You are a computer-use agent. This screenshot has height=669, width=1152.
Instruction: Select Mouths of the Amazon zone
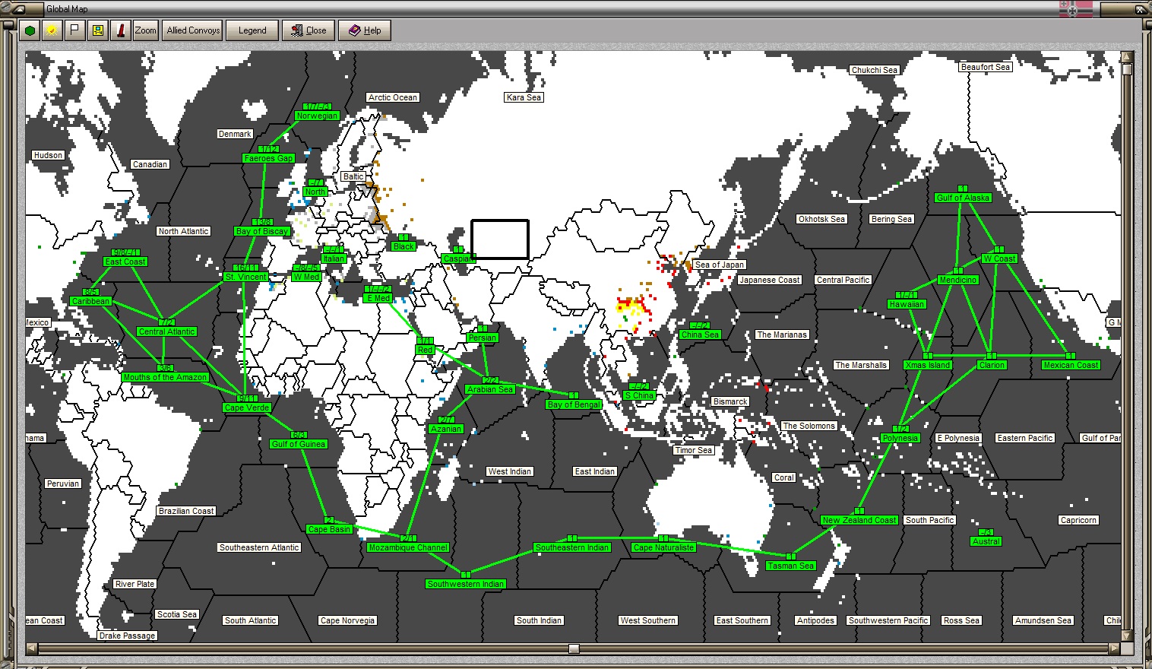(165, 377)
